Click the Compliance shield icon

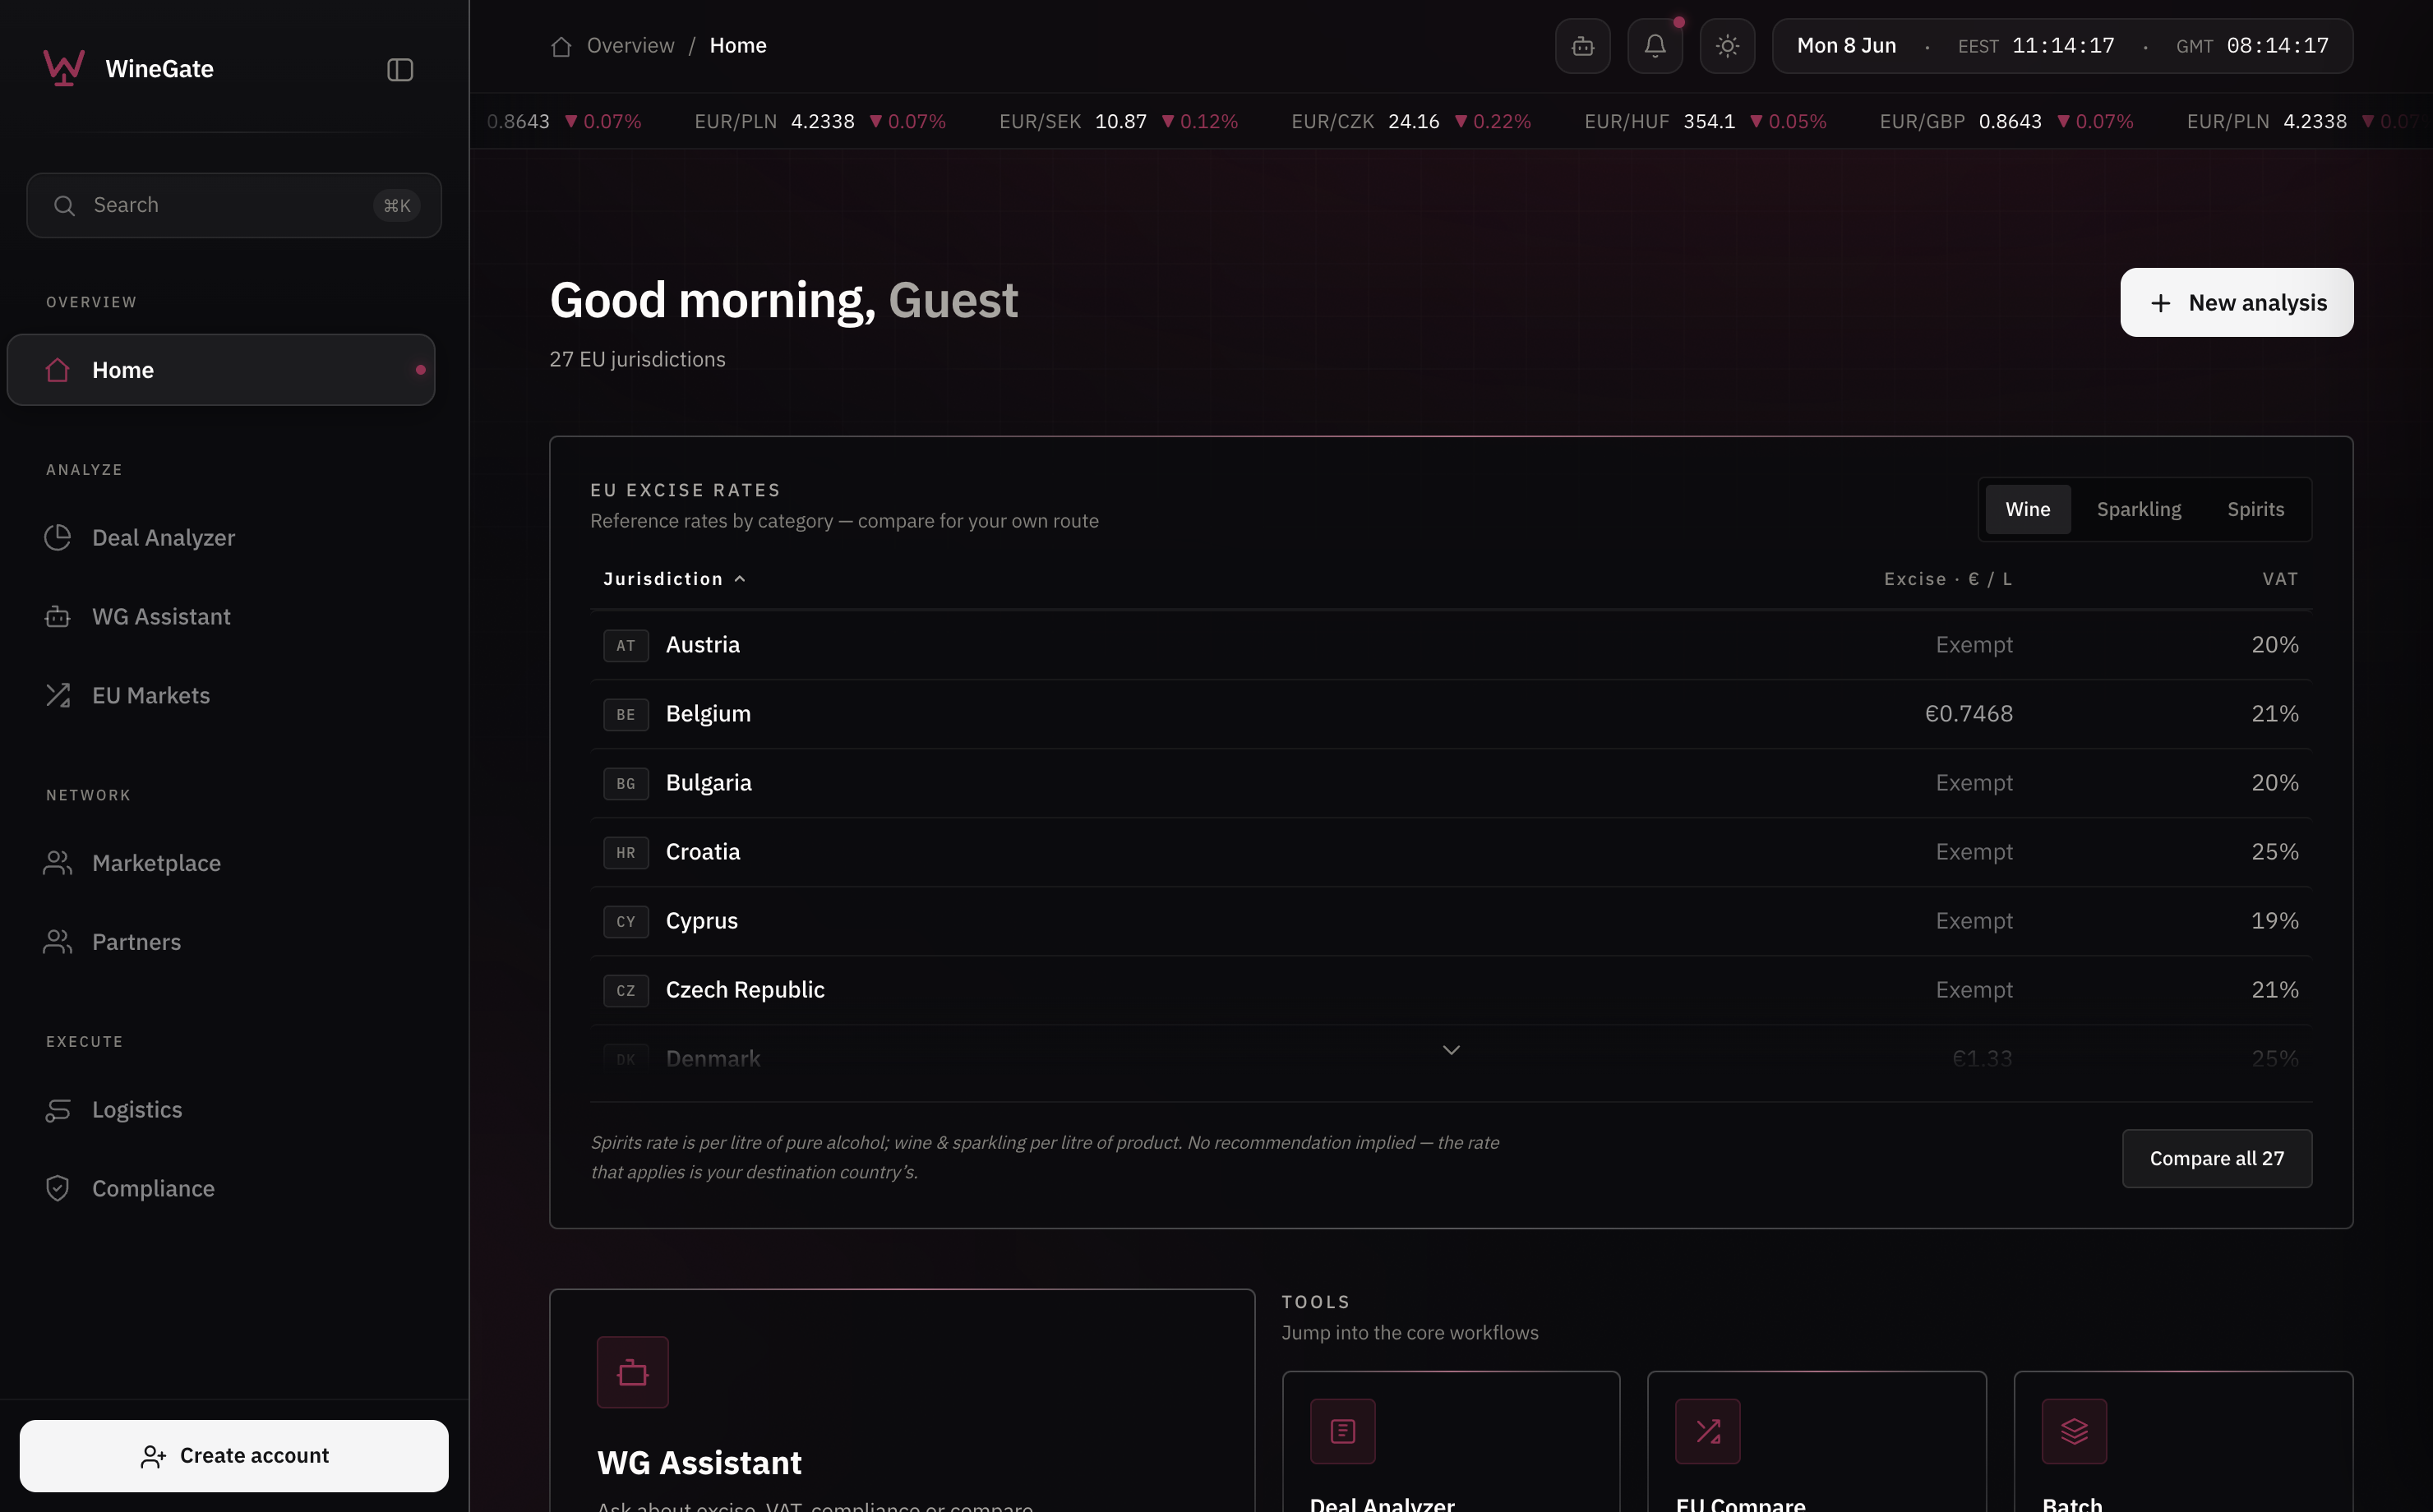pyautogui.click(x=58, y=1188)
